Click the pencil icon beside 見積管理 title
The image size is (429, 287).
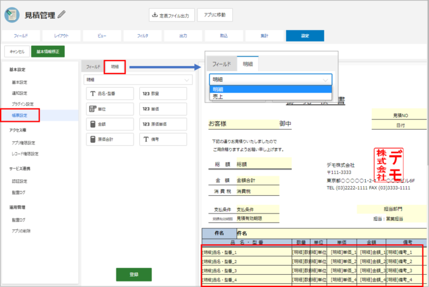coord(61,14)
